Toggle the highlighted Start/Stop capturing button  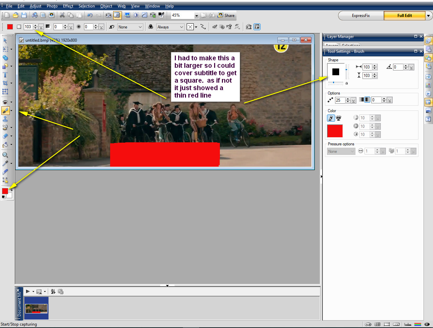point(117,15)
